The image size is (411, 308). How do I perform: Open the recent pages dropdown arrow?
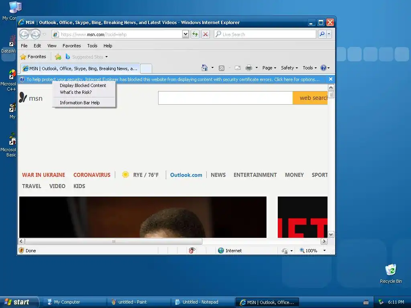(44, 34)
